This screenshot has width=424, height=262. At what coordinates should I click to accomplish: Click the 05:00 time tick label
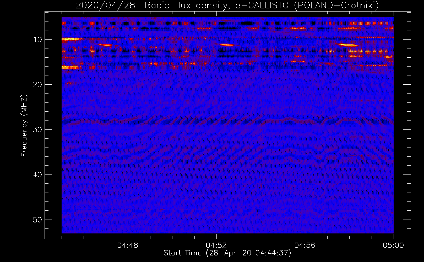(x=394, y=245)
